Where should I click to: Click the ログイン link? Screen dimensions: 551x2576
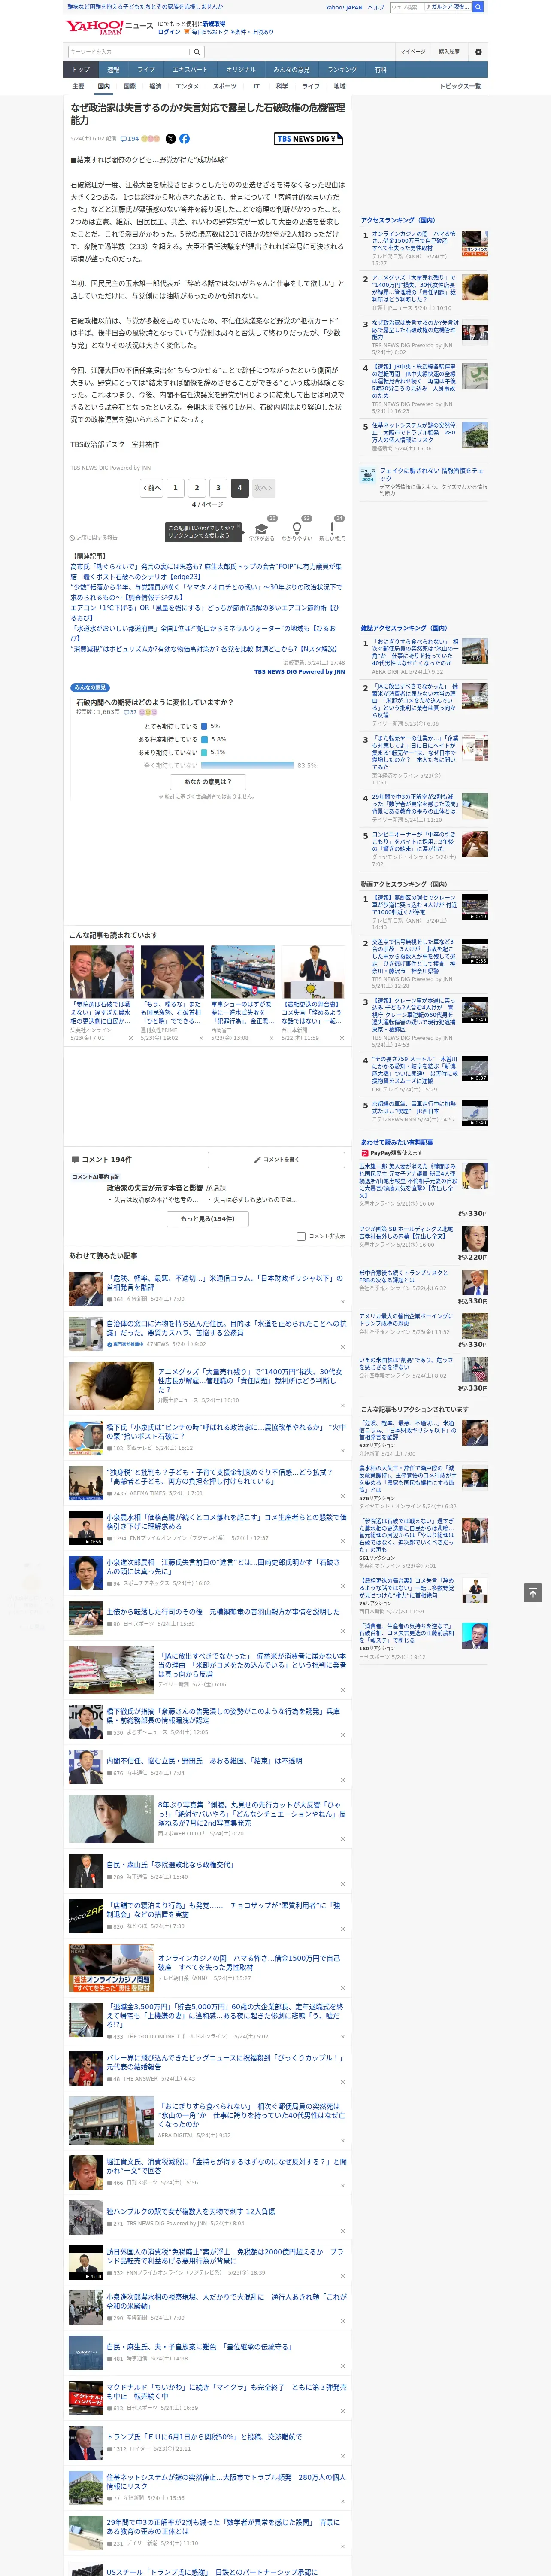169,32
